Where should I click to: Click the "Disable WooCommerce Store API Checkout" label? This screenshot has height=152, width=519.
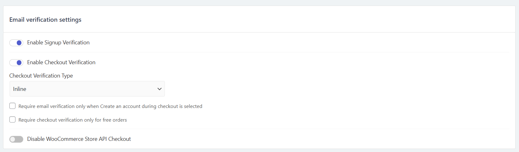pos(79,139)
